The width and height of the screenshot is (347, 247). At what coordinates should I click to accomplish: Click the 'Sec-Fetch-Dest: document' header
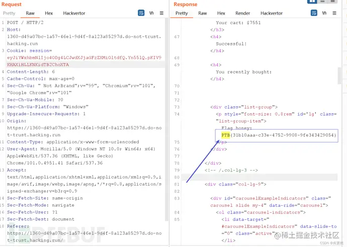coord(41,219)
